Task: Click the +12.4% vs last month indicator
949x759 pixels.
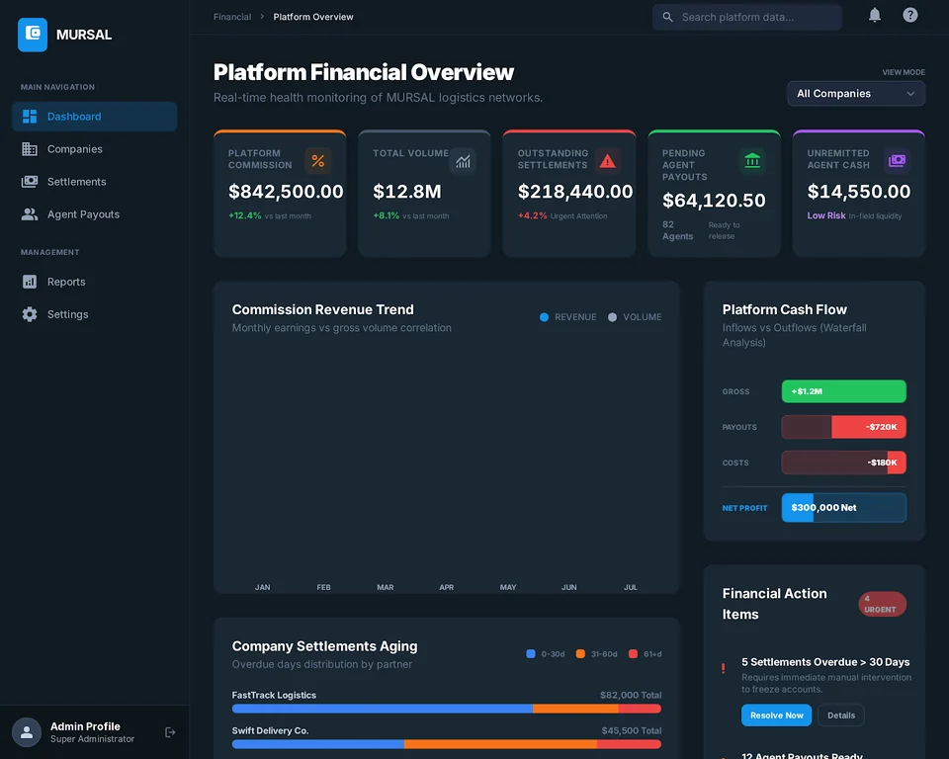Action: 269,215
